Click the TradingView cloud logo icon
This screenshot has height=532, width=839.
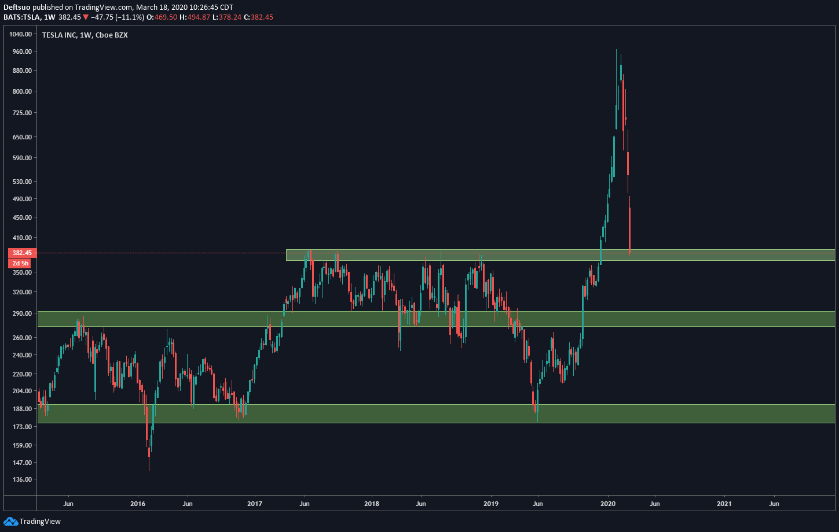[x=11, y=522]
